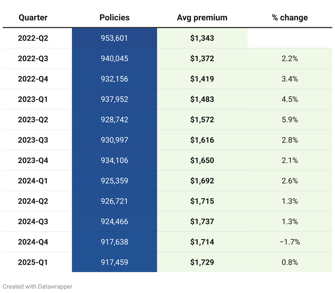Select the $1,729 premium cell
The height and width of the screenshot is (293, 335).
coord(202,262)
